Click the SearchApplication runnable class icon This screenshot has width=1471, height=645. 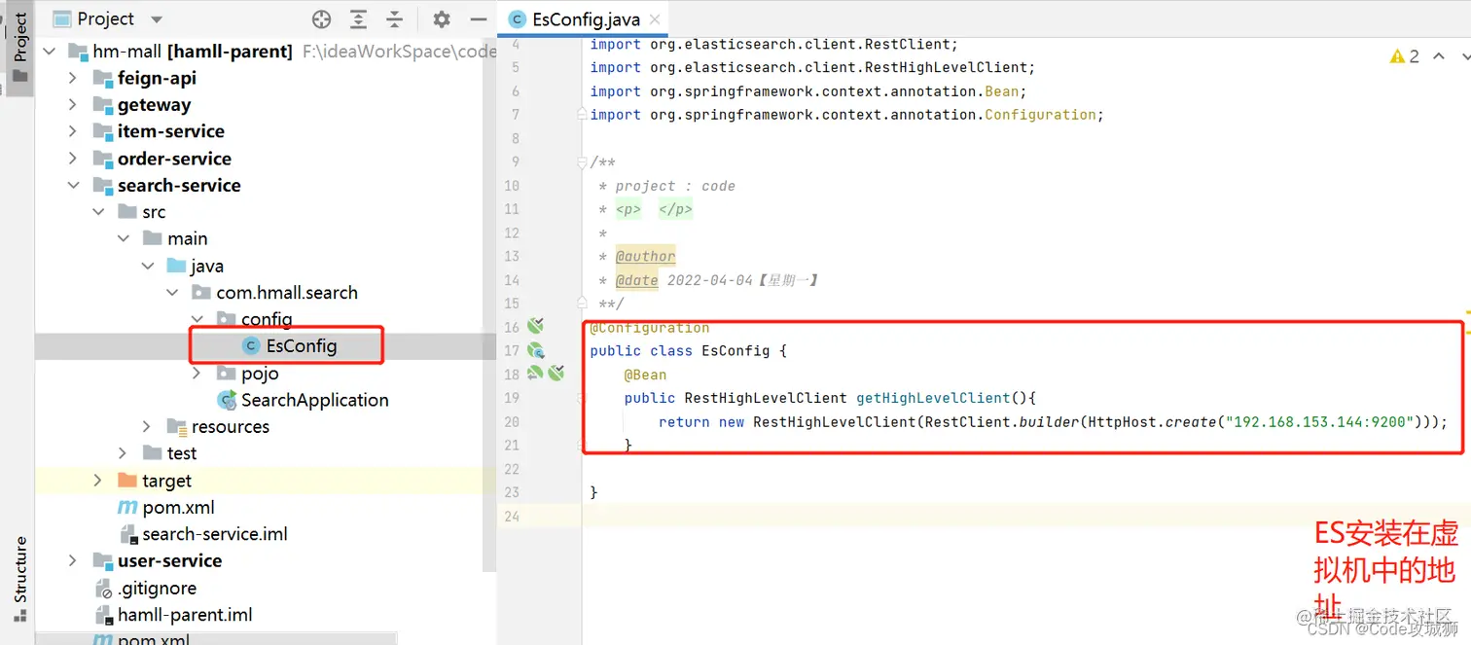click(x=227, y=400)
